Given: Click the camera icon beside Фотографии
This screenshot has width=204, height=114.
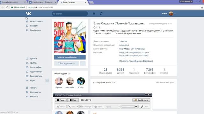Looking at the screenshot, I should point(27,67).
